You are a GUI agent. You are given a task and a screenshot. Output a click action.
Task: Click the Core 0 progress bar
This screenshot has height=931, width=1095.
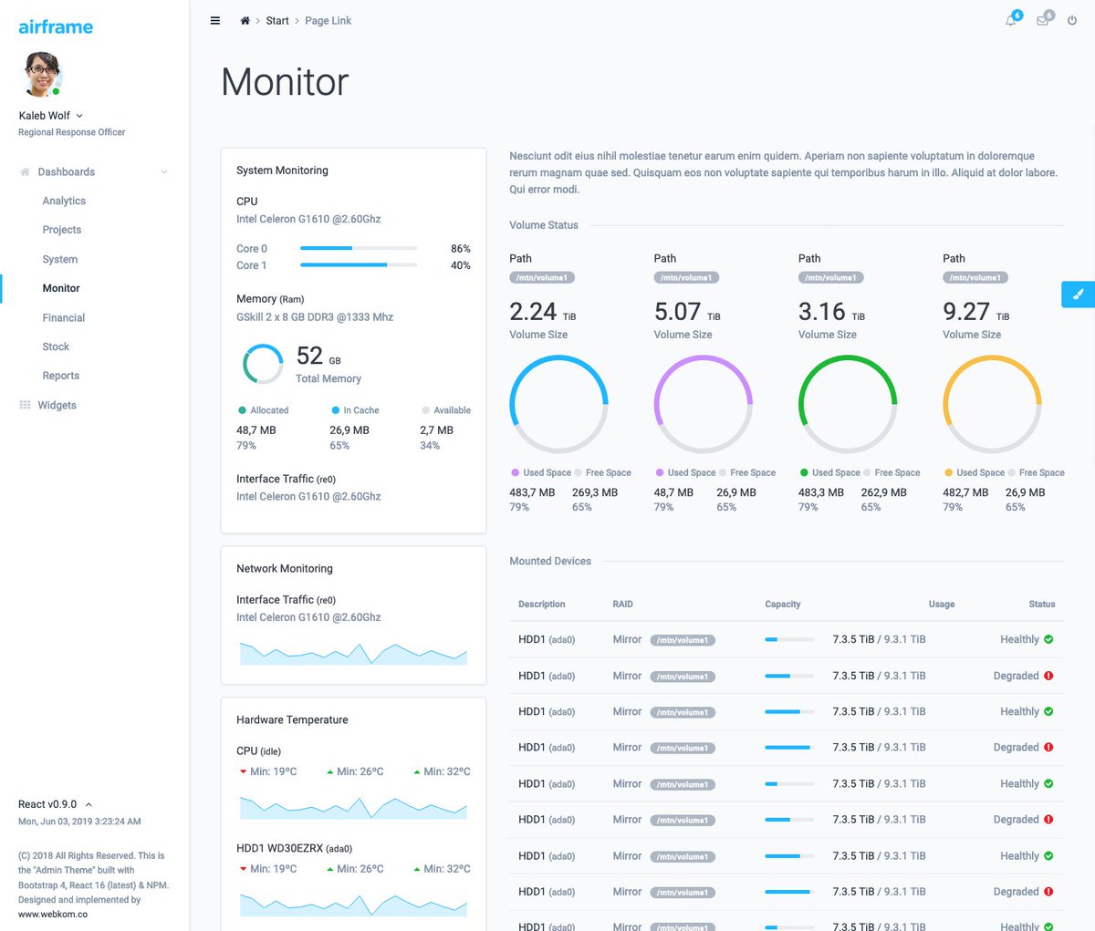pos(359,248)
